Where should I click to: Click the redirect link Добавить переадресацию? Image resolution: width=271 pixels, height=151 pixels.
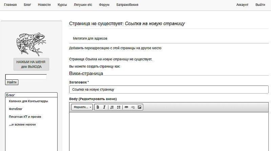point(115,48)
